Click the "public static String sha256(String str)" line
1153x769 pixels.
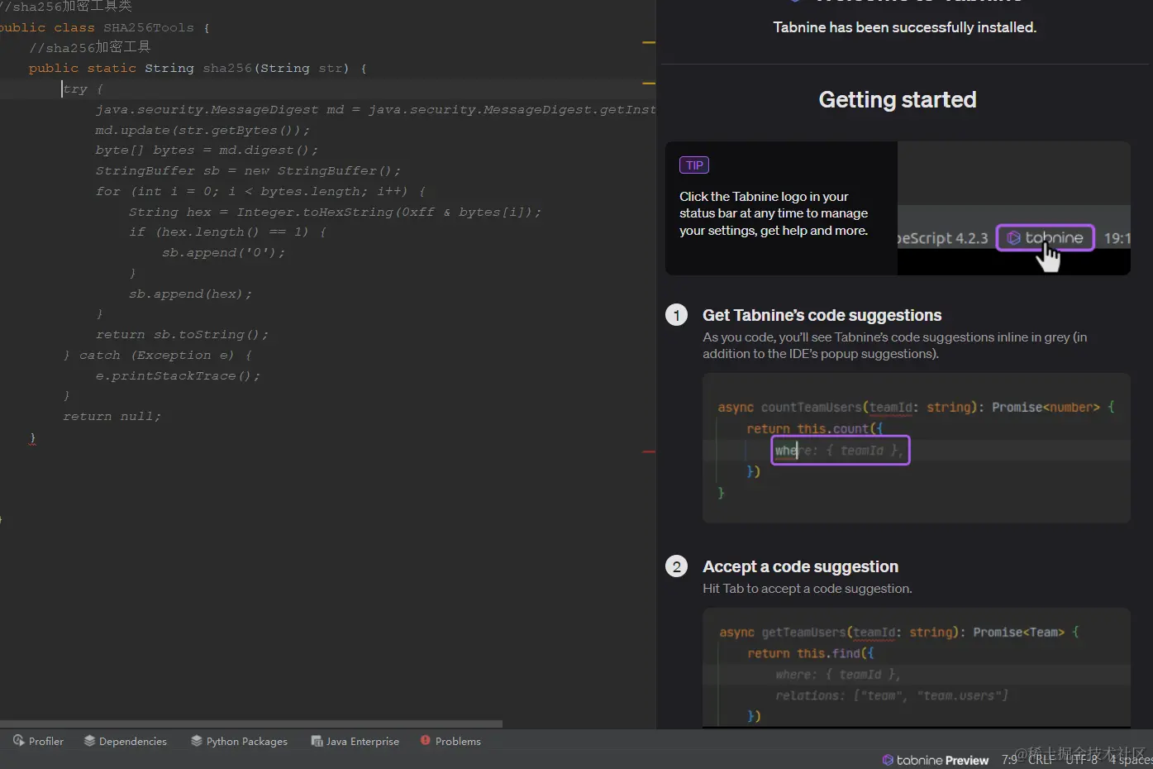pos(198,68)
